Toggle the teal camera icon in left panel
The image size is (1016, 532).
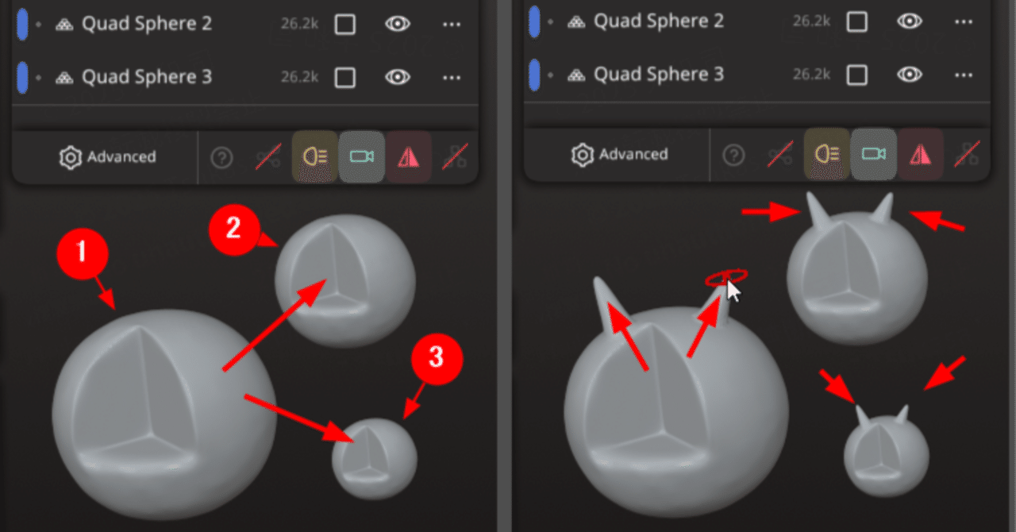pos(361,156)
